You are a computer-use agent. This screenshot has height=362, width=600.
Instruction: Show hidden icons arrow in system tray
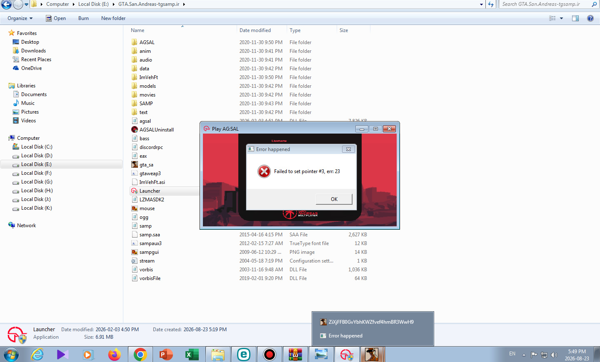pyautogui.click(x=524, y=355)
